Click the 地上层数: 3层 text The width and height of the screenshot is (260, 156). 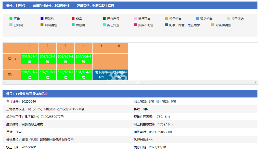[144, 101]
